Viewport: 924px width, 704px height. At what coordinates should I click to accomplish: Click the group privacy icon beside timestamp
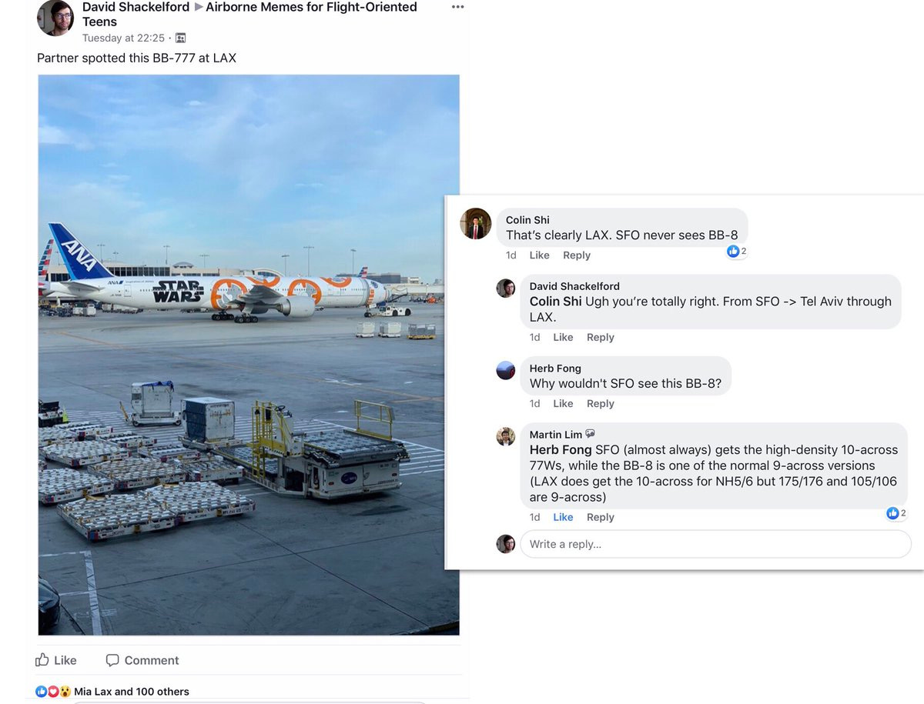point(181,38)
